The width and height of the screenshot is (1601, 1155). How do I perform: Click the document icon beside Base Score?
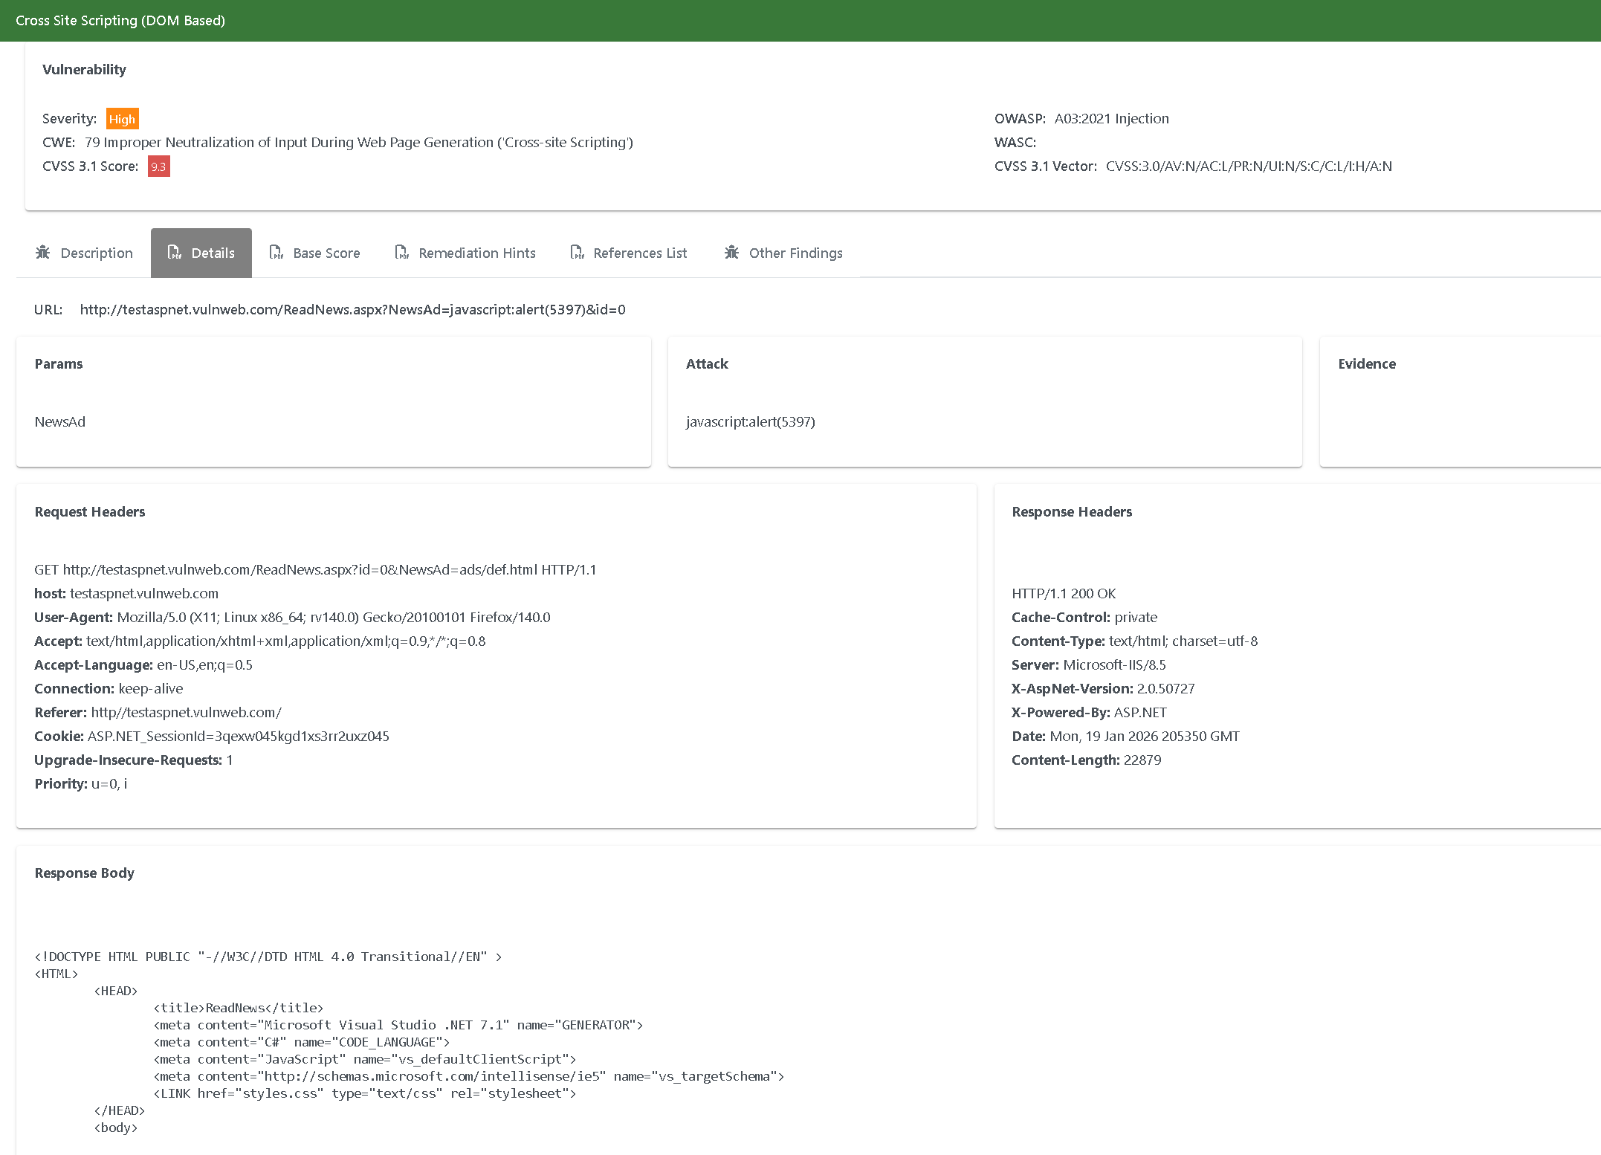[x=276, y=253]
